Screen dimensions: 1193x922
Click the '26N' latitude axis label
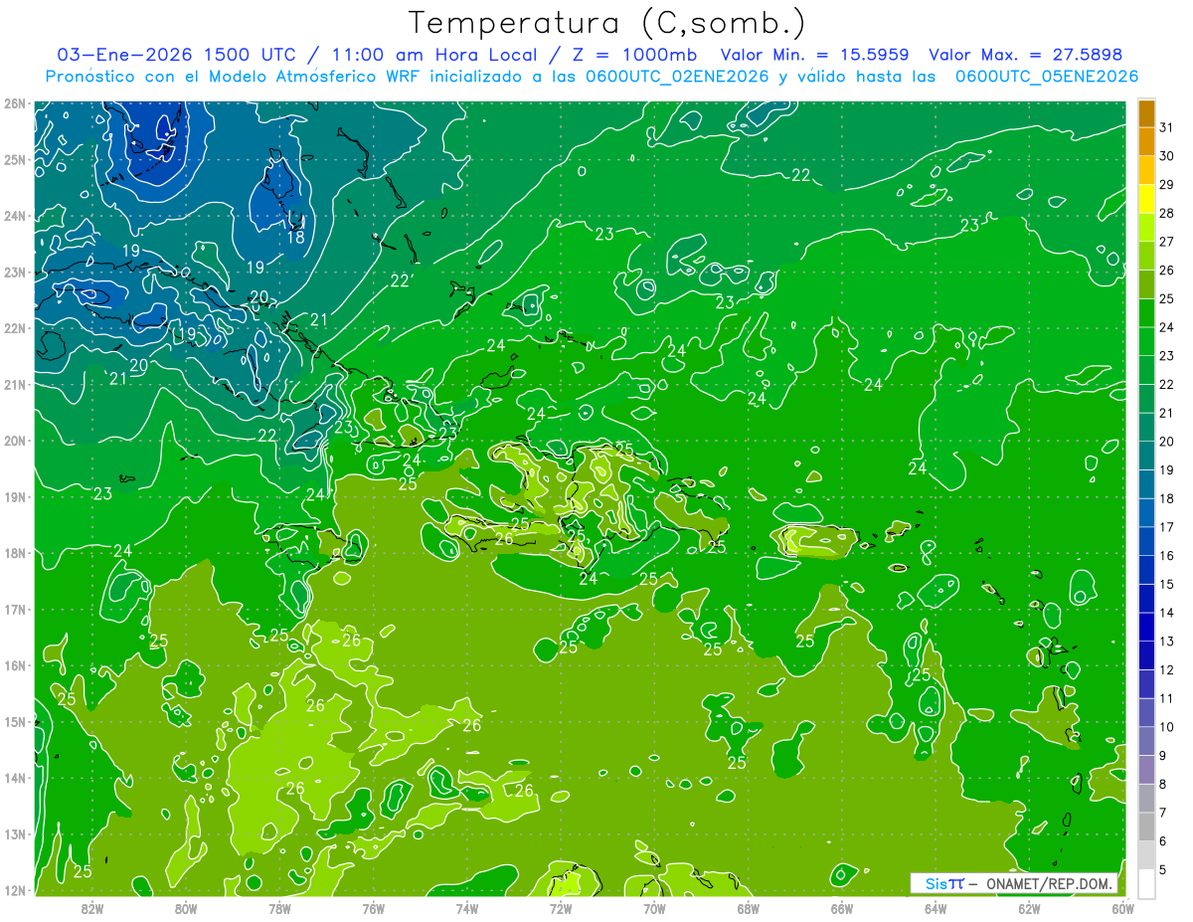[x=15, y=103]
